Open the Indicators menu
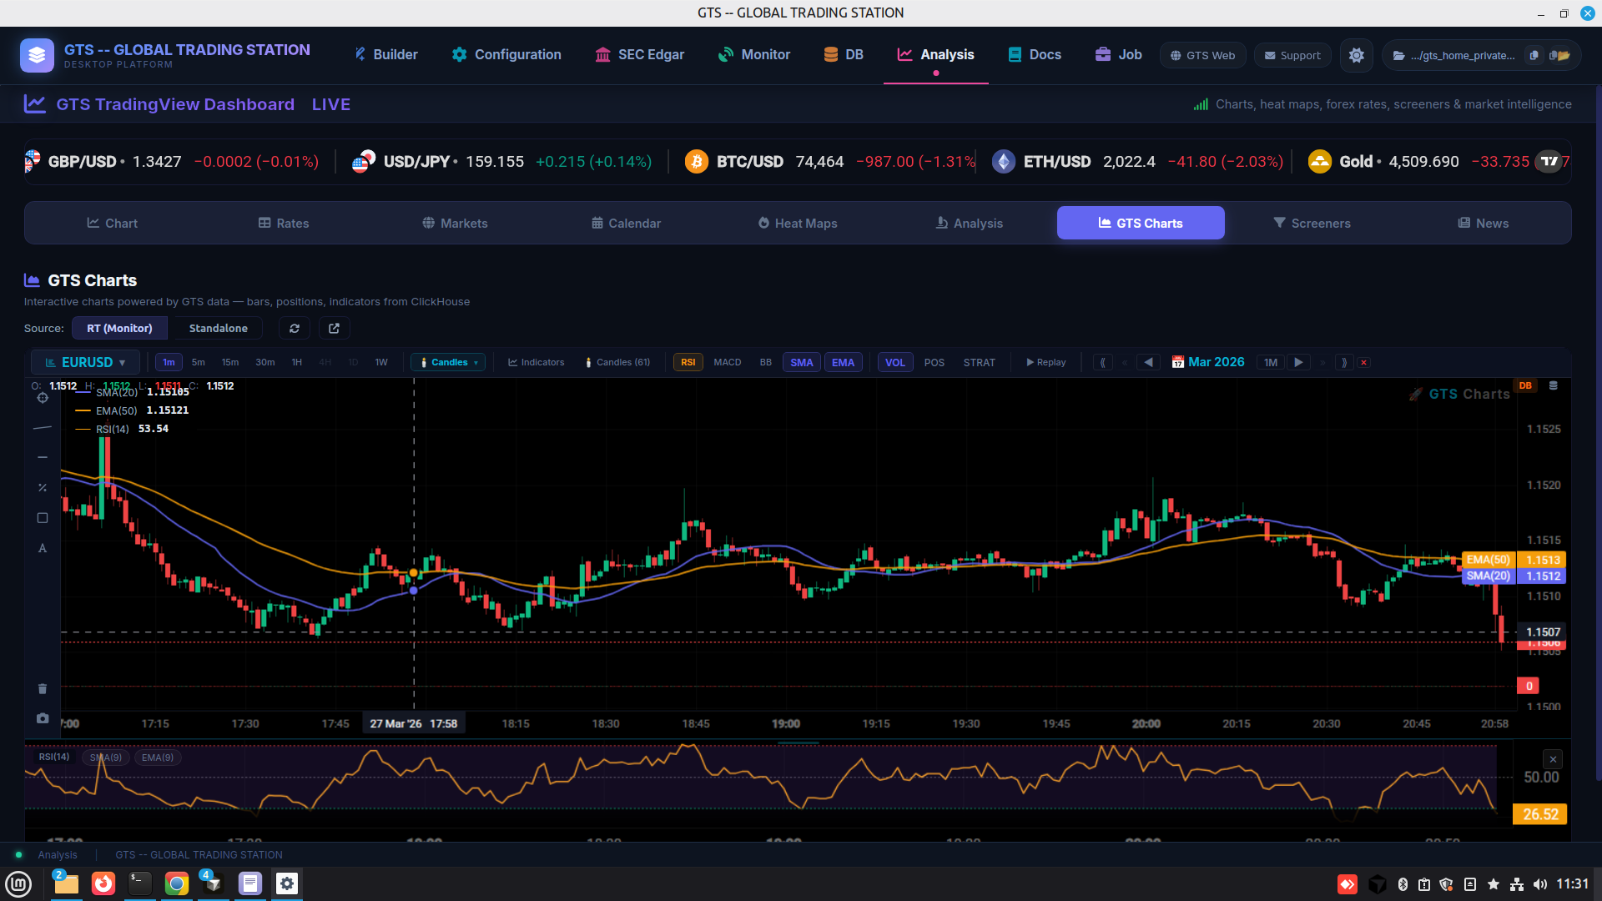Screen dimensions: 1602x901 coord(537,363)
